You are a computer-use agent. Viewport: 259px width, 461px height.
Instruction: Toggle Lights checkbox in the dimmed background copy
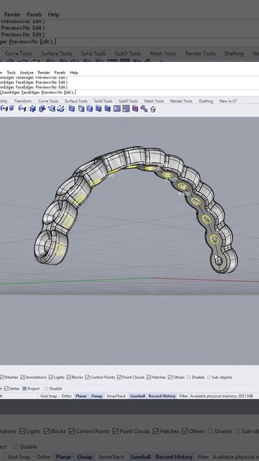click(22, 431)
